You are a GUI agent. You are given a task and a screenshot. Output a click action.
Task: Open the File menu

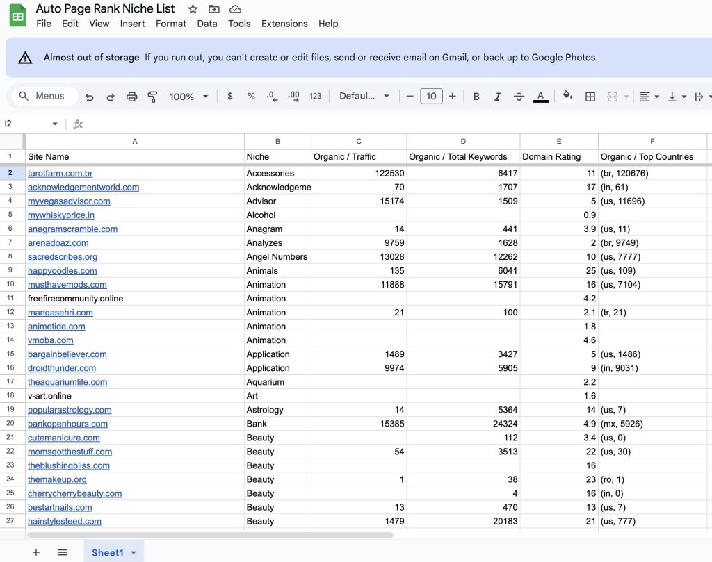click(x=44, y=24)
